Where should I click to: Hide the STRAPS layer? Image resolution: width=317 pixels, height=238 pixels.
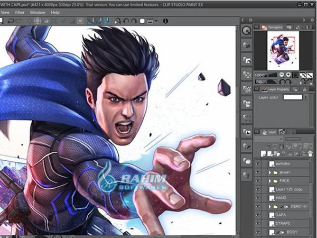[x=258, y=223]
